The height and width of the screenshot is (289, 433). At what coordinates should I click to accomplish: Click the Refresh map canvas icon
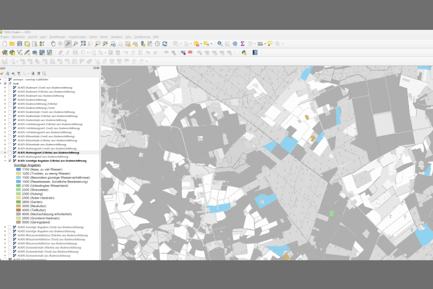coord(165,43)
